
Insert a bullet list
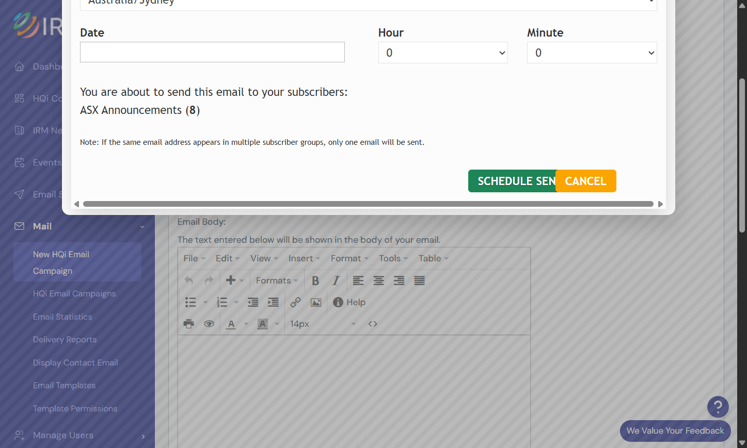coord(190,302)
